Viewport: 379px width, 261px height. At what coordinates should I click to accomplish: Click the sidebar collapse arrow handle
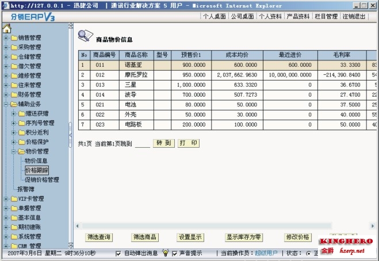pos(70,135)
